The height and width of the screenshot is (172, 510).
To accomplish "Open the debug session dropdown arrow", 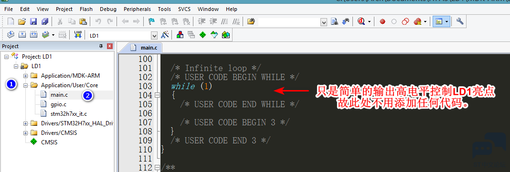I will [x=369, y=22].
